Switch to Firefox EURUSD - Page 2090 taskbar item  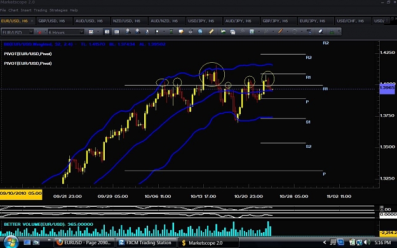(84, 243)
